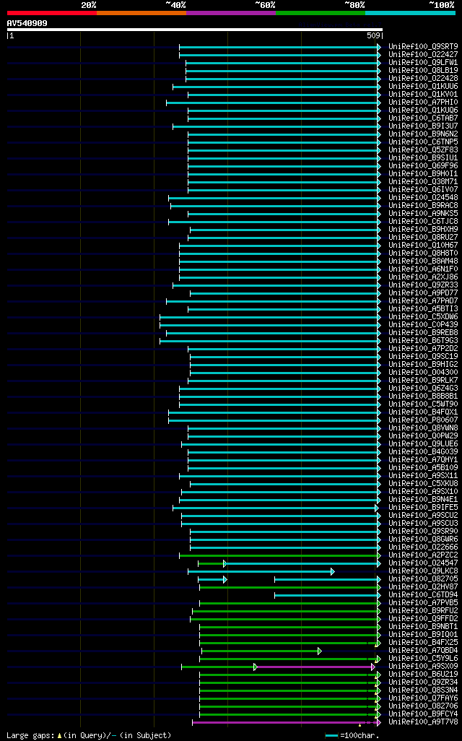The height and width of the screenshot is (741, 462).
Task: Select label UniRef100_A5BTI3
Action: 423,309
